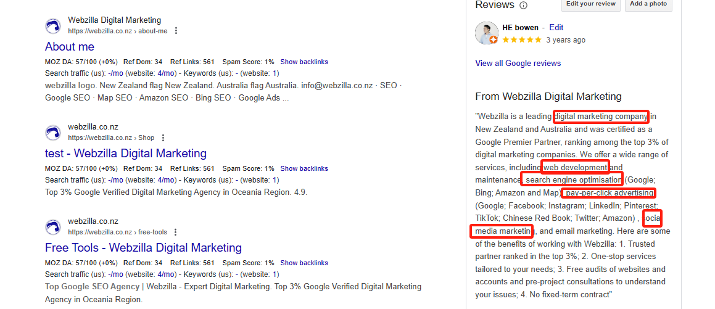Open the Free Tools - Webzilla Digital Marketing result
The image size is (715, 309).
coord(143,248)
